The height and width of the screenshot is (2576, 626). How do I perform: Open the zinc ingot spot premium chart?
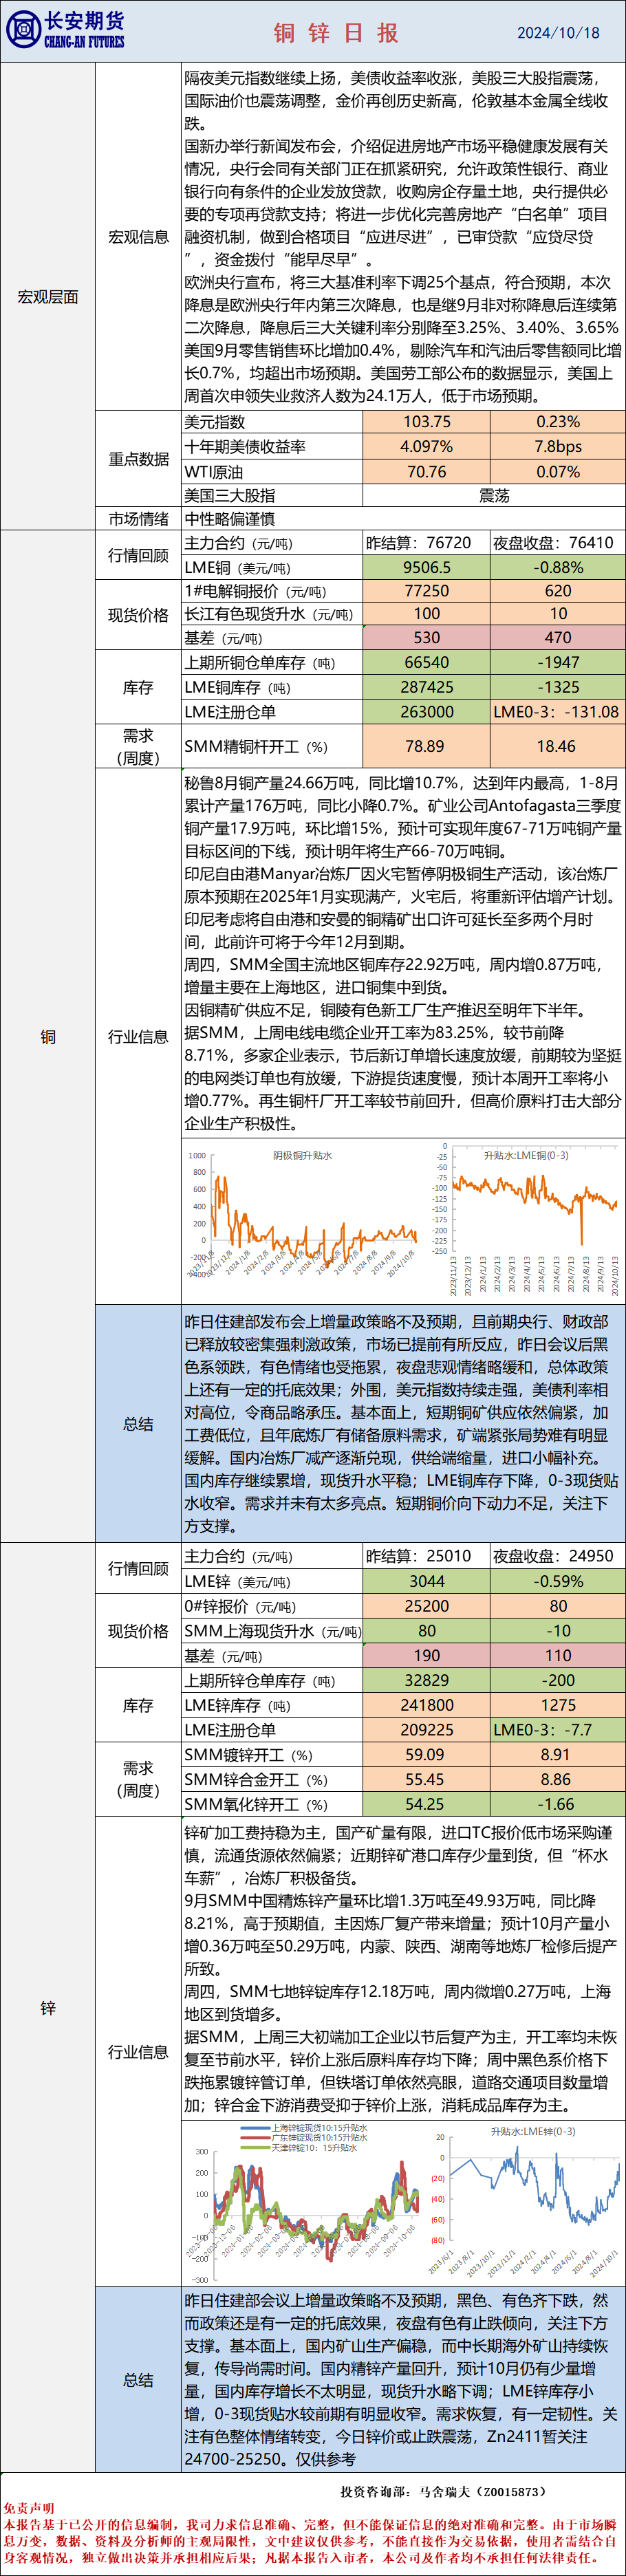[304, 2205]
